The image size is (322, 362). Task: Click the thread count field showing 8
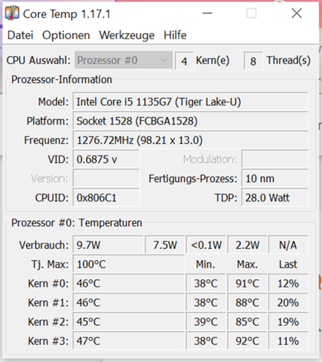(x=253, y=61)
